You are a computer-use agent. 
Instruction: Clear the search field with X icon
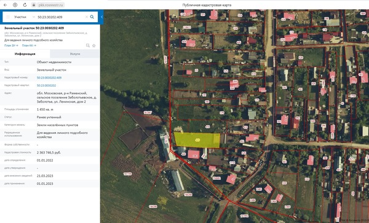click(86, 17)
